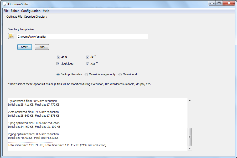Image resolution: width=237 pixels, height=158 pixels.
Task: Open the File menu
Action: [x=6, y=11]
